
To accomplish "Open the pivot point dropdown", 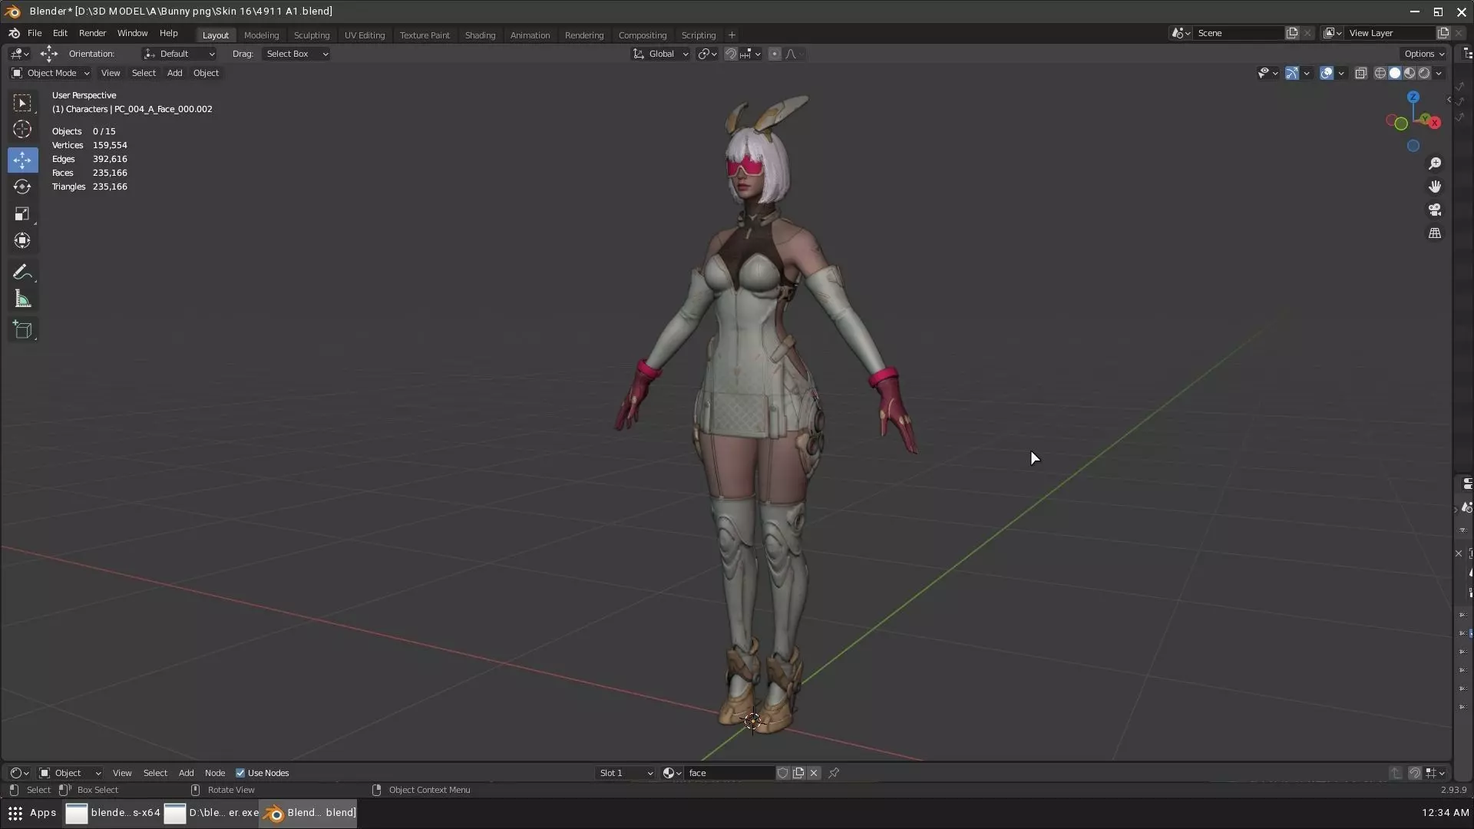I will coord(707,54).
